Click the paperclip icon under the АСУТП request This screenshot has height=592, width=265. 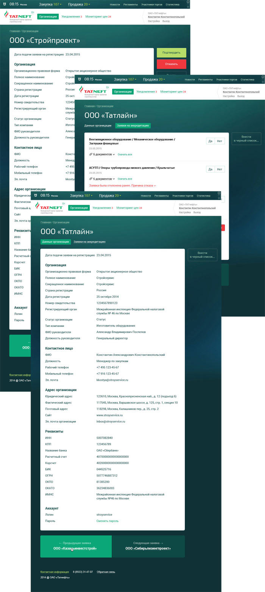(91, 179)
